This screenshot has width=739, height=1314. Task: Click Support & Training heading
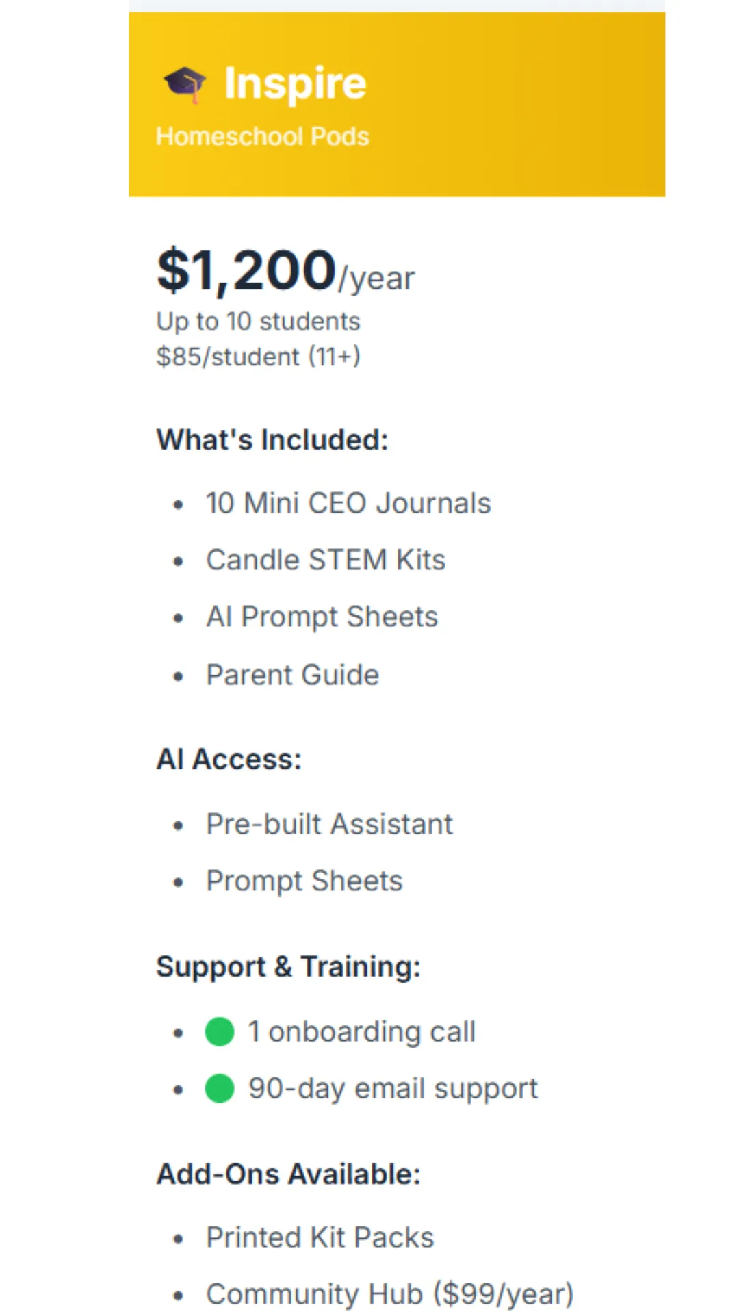289,967
